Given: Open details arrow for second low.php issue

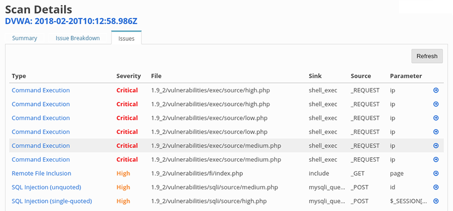Looking at the screenshot, I should tap(436, 132).
